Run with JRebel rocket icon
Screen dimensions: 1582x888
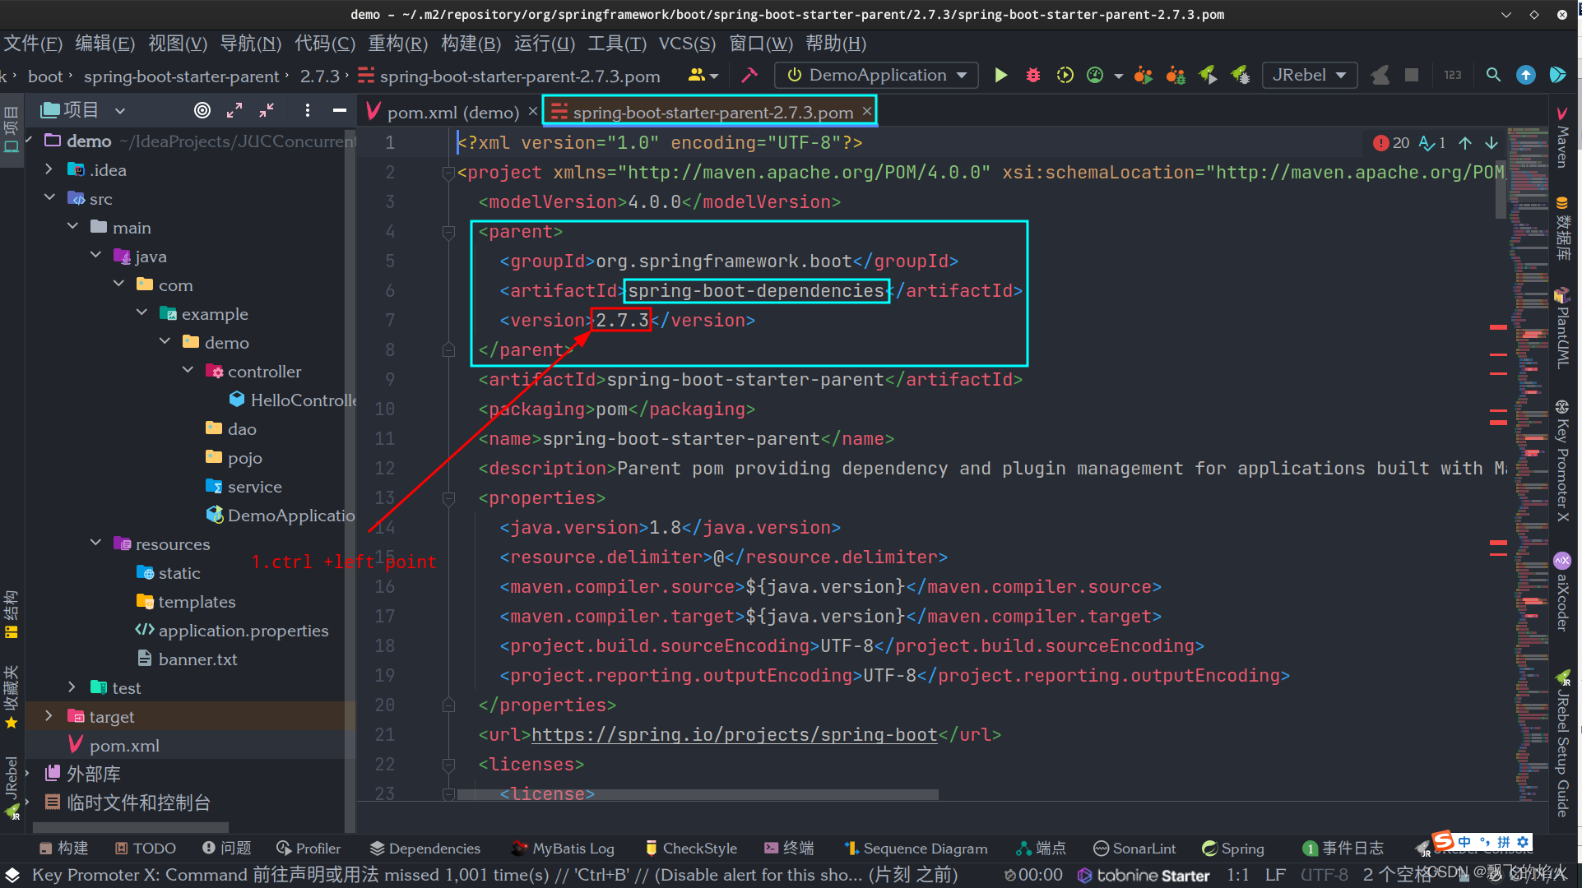click(x=1208, y=76)
